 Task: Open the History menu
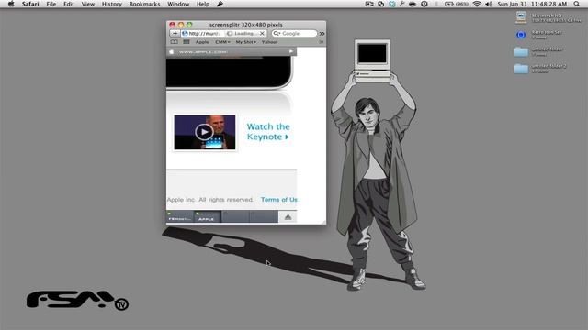112,4
